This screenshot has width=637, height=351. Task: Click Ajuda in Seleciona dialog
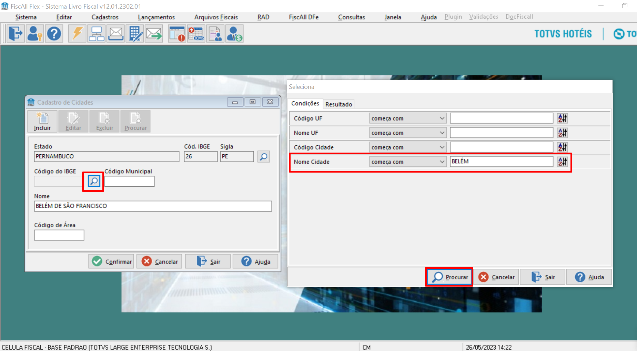pyautogui.click(x=589, y=277)
